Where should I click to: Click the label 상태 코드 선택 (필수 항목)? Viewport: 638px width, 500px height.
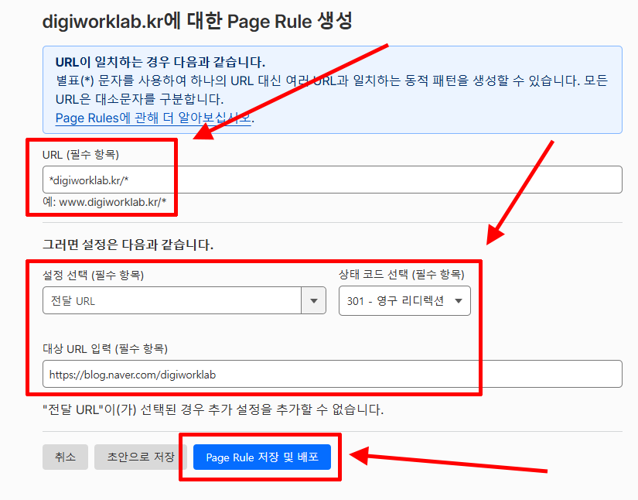click(x=401, y=275)
